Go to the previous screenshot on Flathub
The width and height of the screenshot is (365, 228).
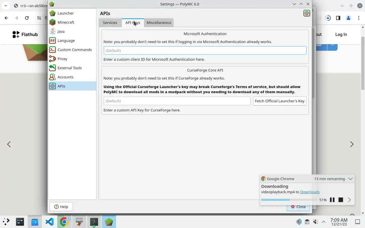[9, 144]
